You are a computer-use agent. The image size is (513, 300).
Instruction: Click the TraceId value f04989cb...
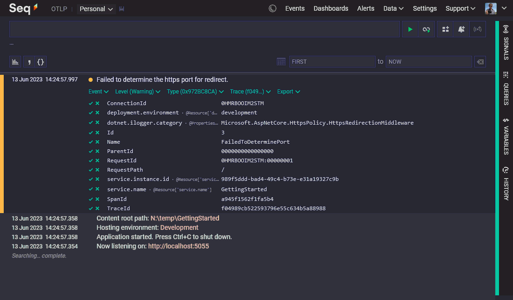(x=273, y=208)
